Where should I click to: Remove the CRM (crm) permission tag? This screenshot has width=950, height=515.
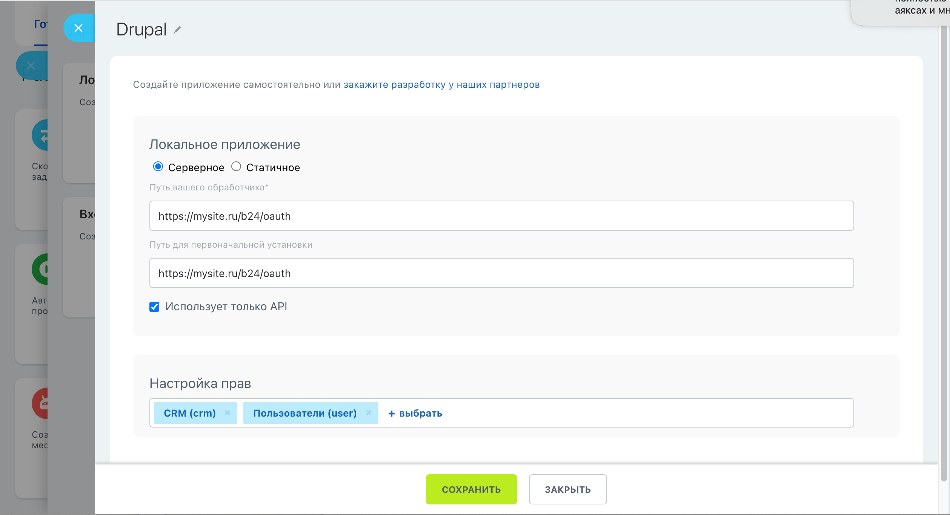pos(228,413)
